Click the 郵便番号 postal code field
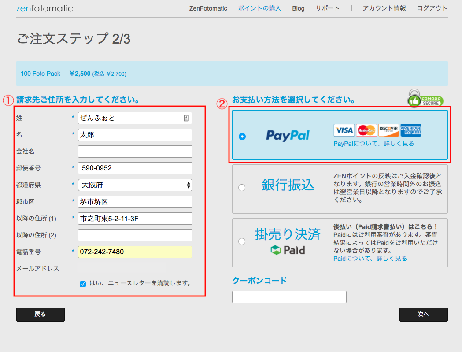 click(x=135, y=168)
